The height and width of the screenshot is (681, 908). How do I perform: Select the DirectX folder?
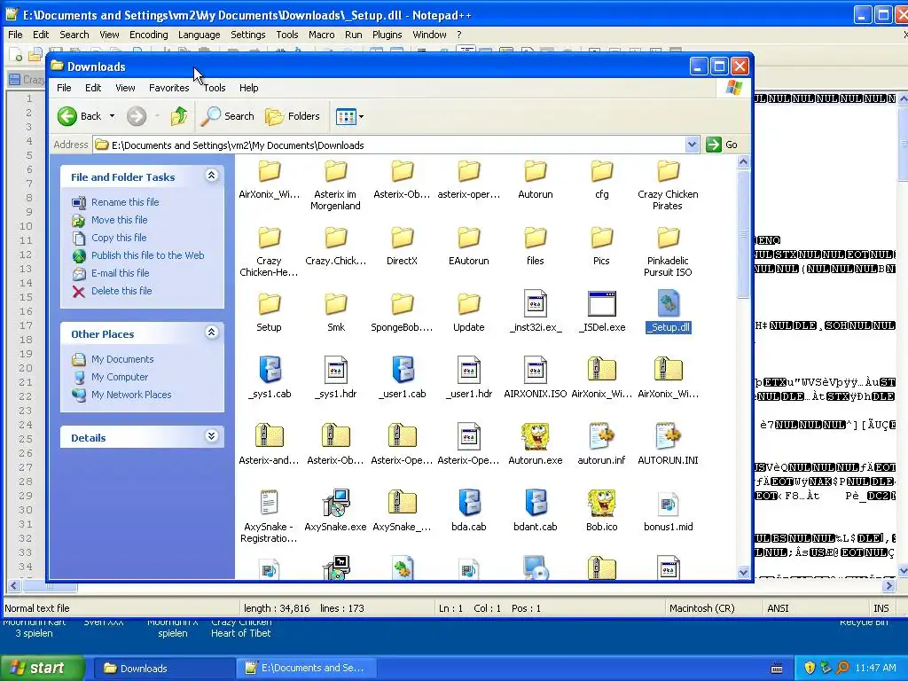403,237
